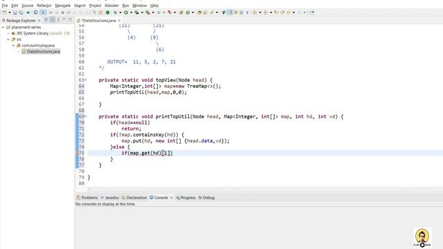Screen dimensions: 443x249
Task: Click the New Java Class icon
Action: click(x=188, y=12)
